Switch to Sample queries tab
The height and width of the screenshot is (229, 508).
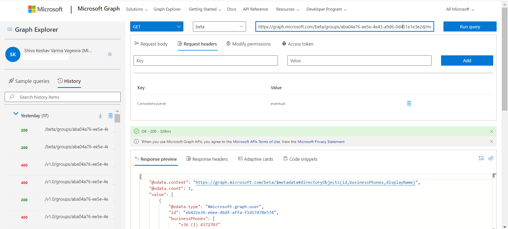[x=29, y=81]
